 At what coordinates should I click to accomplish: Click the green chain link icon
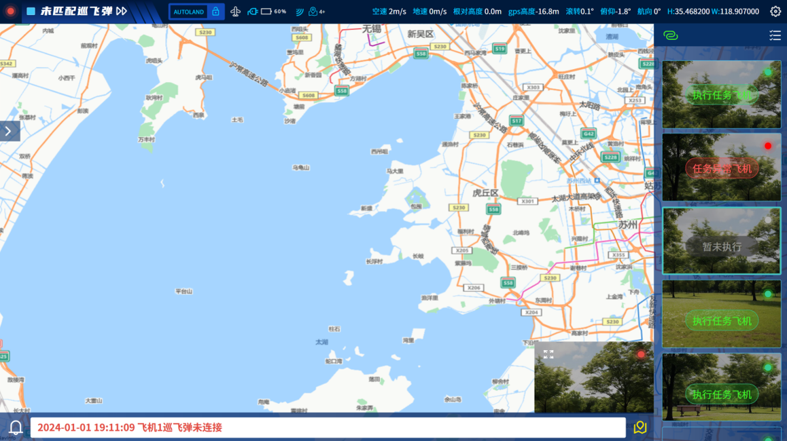point(670,35)
